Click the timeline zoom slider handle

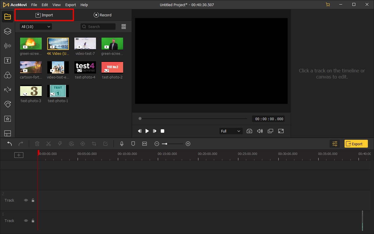(166, 144)
